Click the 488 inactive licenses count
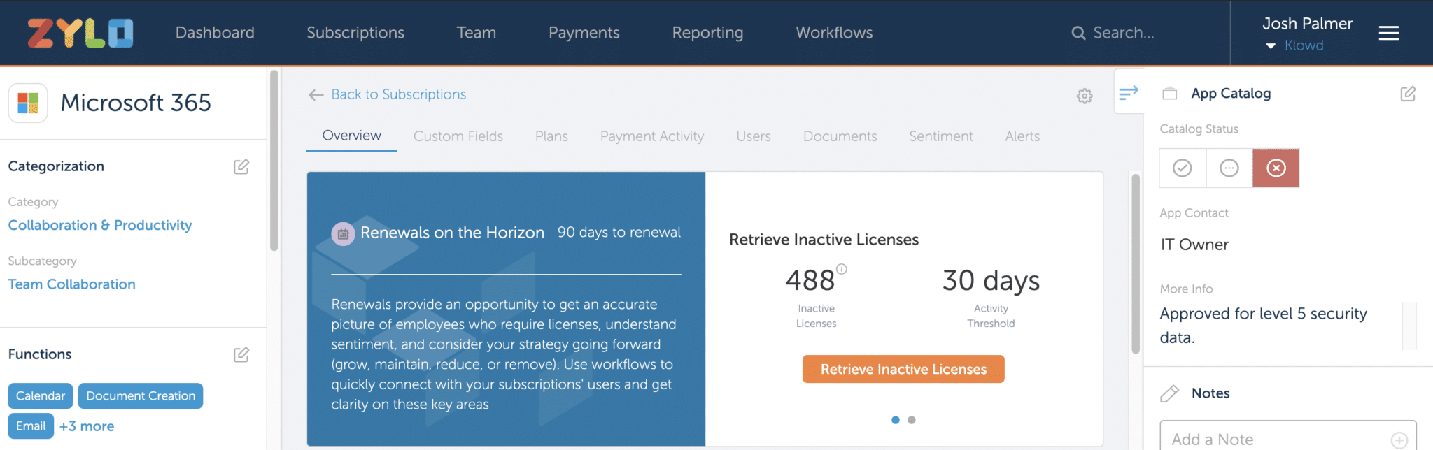The image size is (1433, 450). [x=810, y=281]
